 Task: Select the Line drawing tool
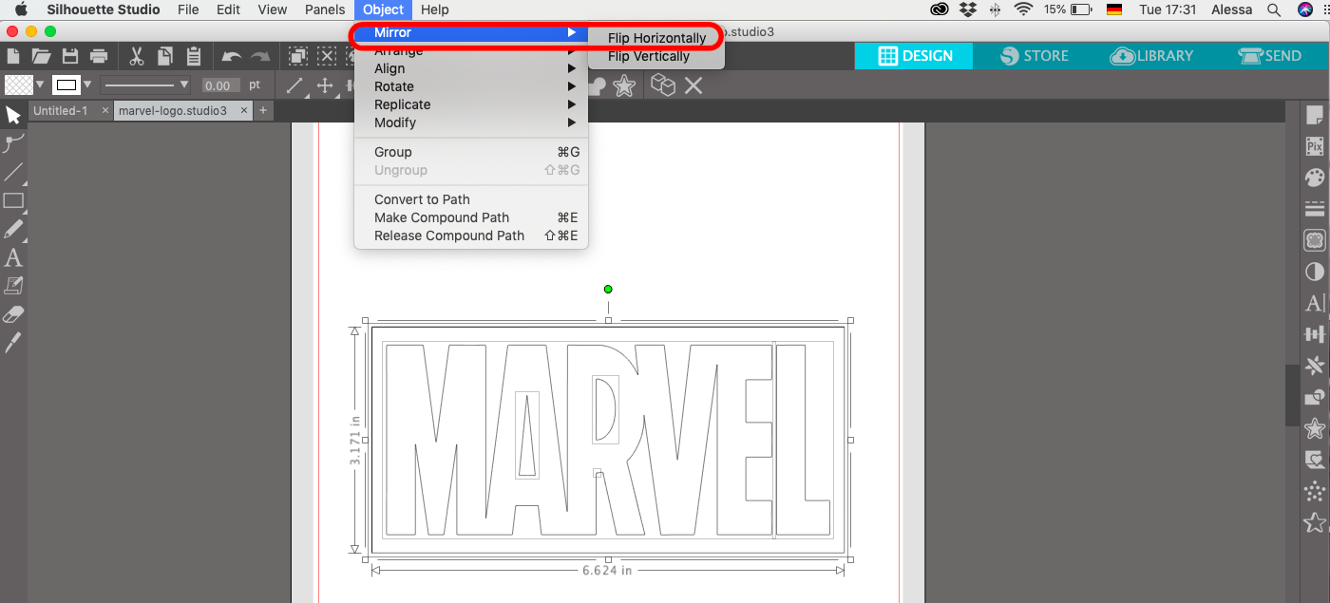[13, 172]
